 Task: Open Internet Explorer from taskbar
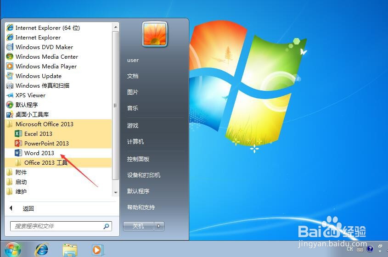pos(42,249)
